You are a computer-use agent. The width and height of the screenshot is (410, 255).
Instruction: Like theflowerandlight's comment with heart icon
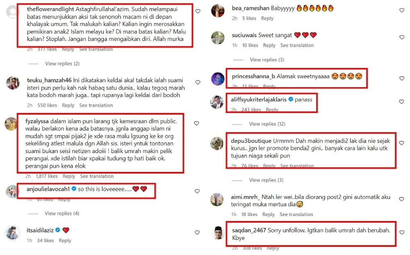click(x=198, y=11)
